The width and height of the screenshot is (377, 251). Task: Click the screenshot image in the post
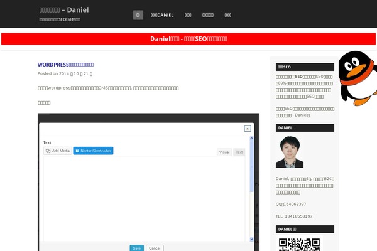coord(148,182)
